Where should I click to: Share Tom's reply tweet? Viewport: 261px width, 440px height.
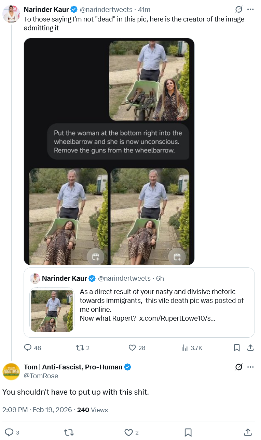pos(248,432)
